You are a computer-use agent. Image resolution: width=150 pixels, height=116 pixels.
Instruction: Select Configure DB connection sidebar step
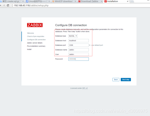[36, 39]
